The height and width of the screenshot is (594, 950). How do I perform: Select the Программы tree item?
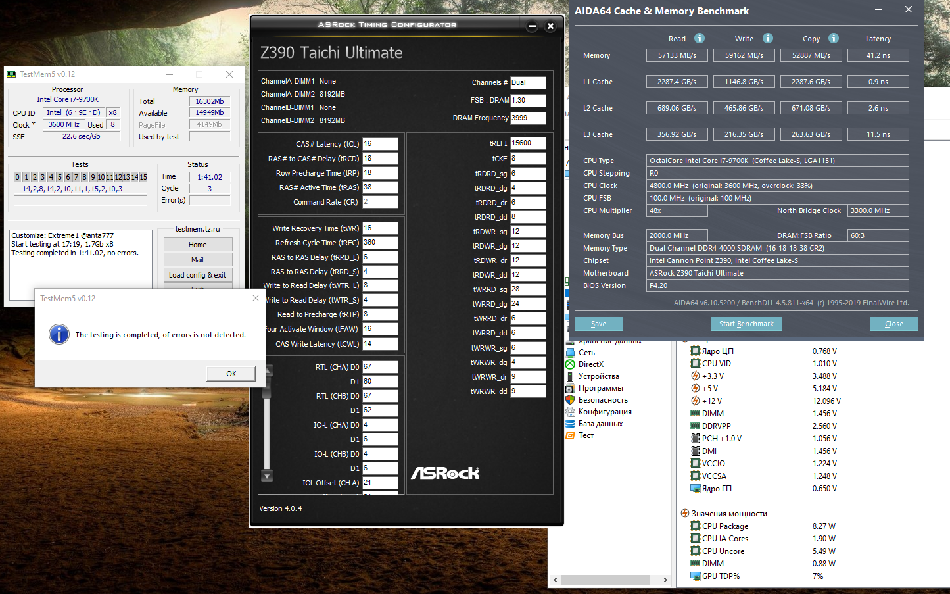(601, 388)
